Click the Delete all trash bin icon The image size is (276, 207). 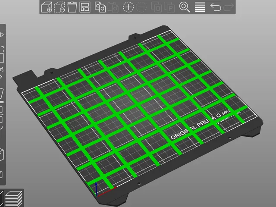tap(72, 7)
